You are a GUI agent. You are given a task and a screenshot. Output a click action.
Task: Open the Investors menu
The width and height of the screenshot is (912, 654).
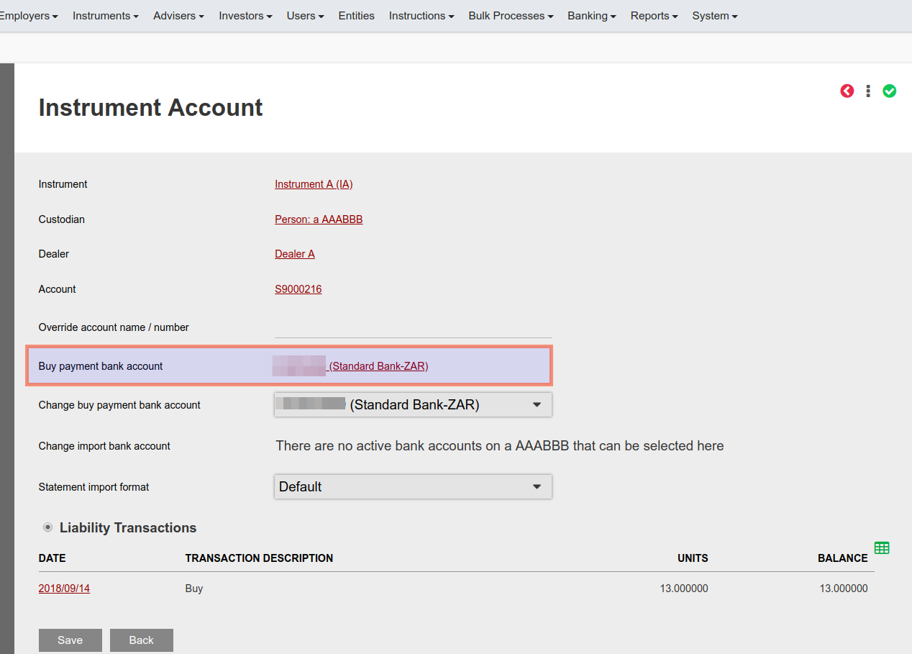246,16
